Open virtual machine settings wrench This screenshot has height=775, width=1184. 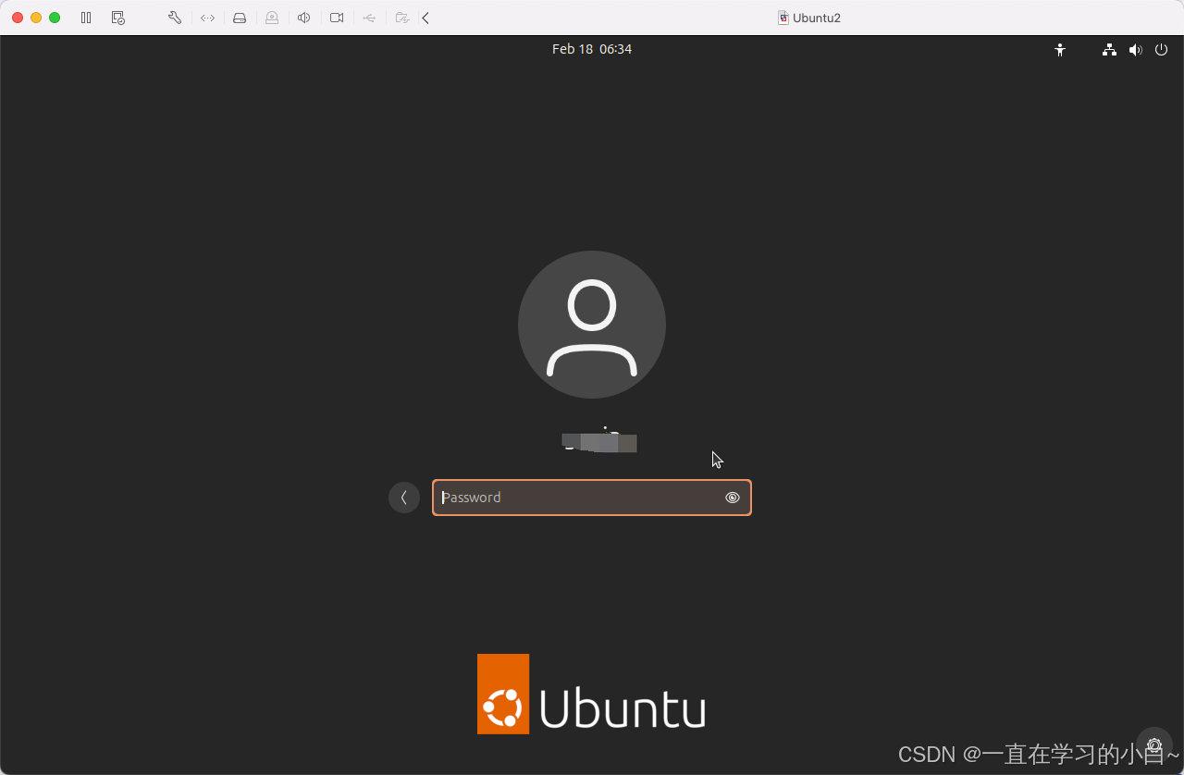175,18
